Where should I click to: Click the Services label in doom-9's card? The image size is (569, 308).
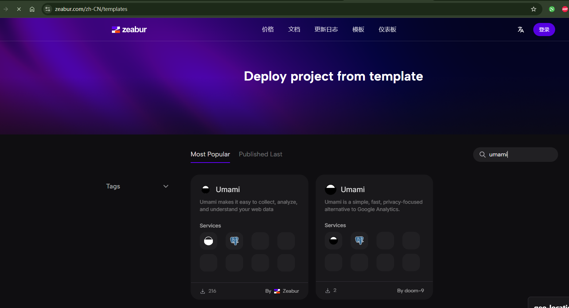point(335,225)
